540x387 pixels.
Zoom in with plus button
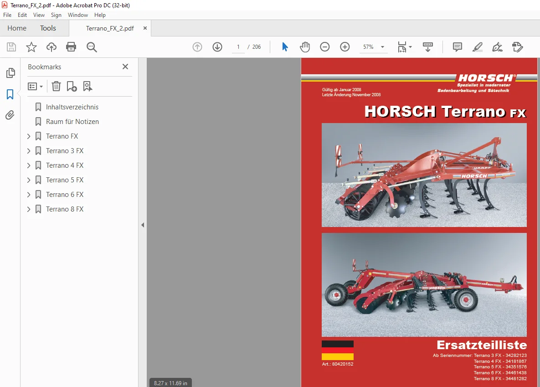[x=345, y=47]
